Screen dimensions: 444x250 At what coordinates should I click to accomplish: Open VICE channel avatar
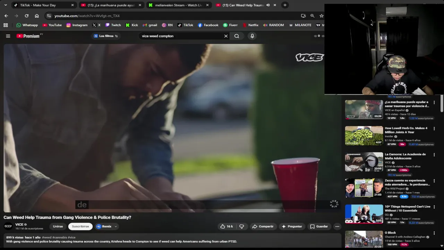8,226
